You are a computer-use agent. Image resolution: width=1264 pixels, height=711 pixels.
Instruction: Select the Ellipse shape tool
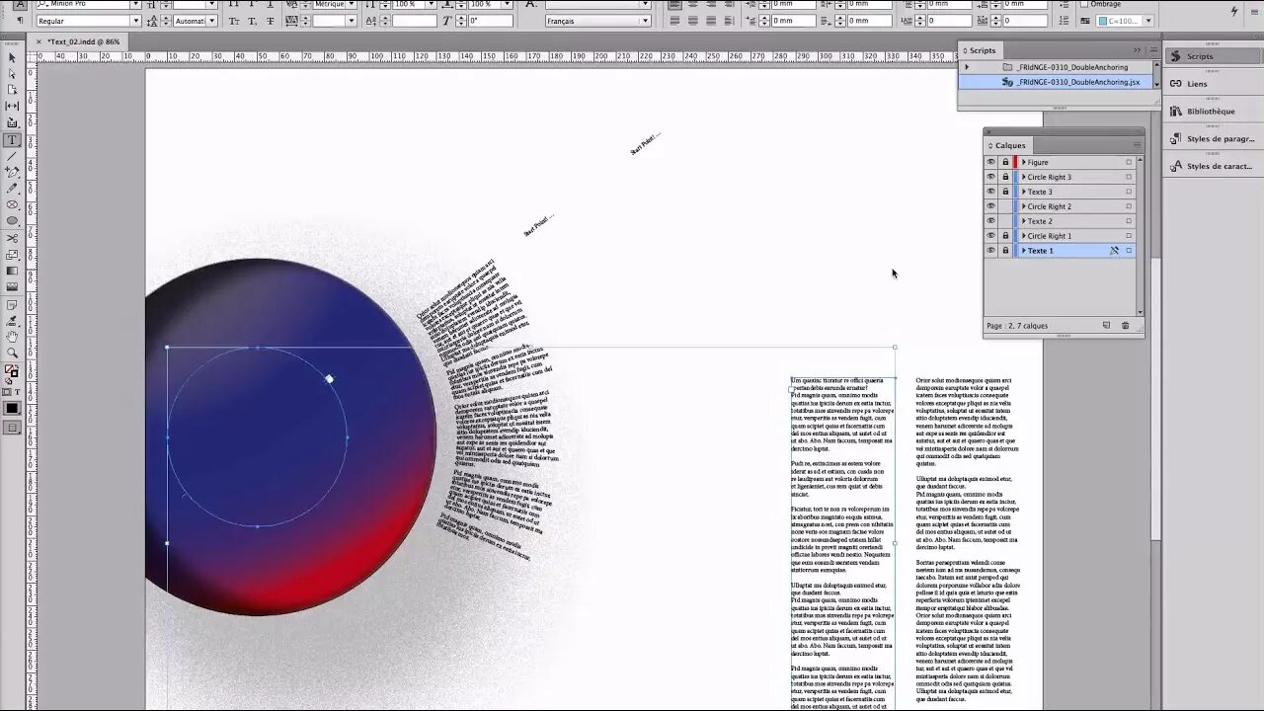(12, 221)
